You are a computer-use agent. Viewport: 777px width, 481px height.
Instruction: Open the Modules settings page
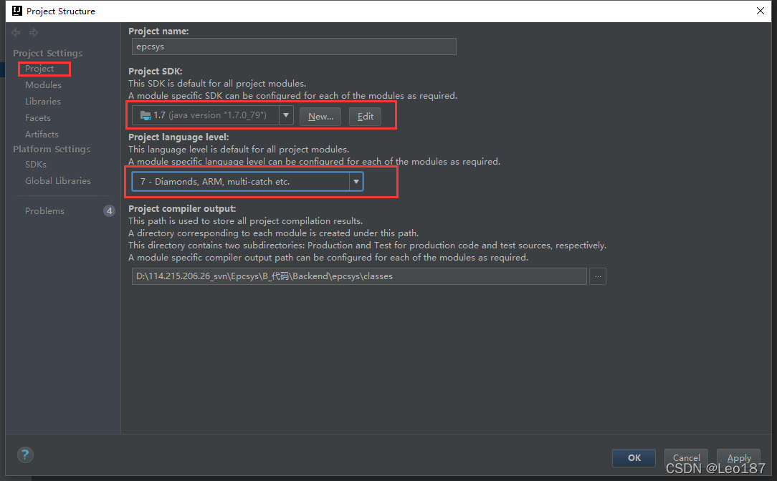tap(43, 85)
